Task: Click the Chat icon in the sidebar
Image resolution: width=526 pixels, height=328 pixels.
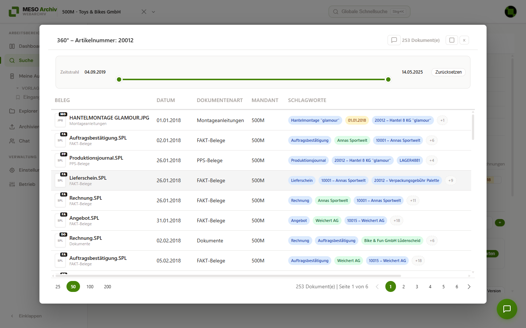Action: pos(12,141)
